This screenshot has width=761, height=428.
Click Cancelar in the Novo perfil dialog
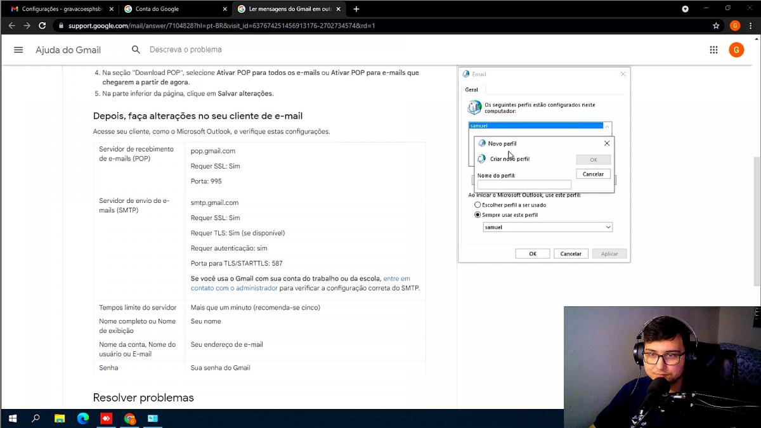click(593, 174)
